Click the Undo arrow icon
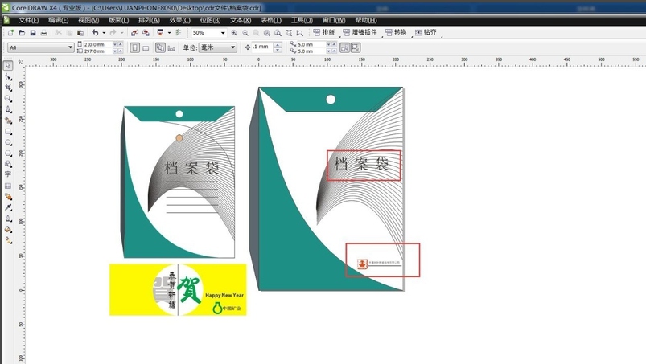This screenshot has height=364, width=646. click(x=95, y=33)
